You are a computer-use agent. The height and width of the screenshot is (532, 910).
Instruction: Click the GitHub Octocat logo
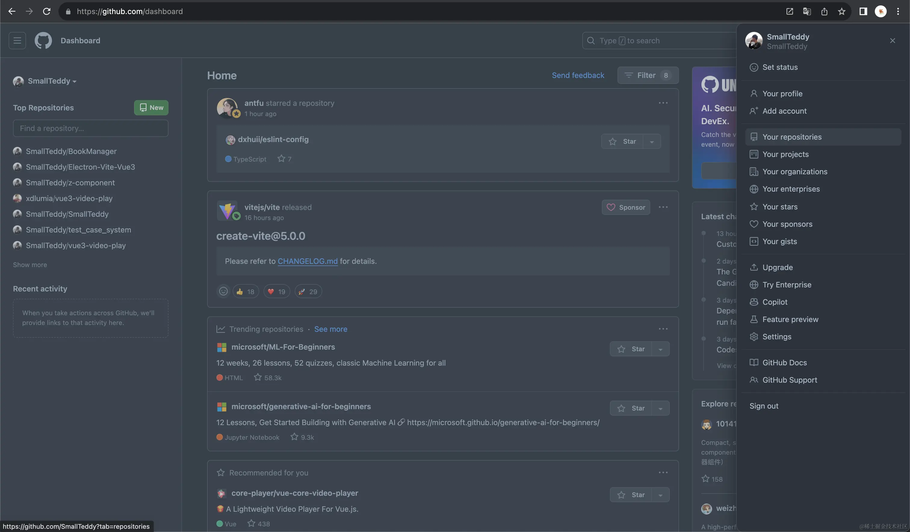point(43,40)
